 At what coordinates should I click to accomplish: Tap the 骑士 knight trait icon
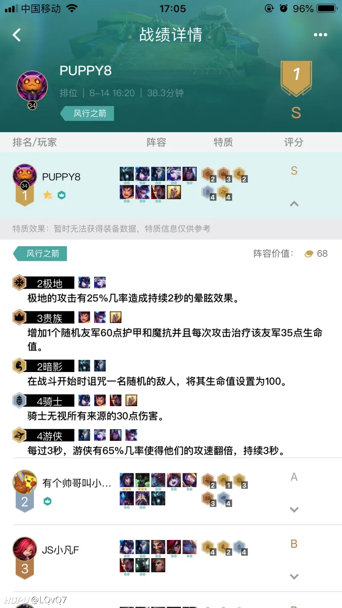coord(19,401)
